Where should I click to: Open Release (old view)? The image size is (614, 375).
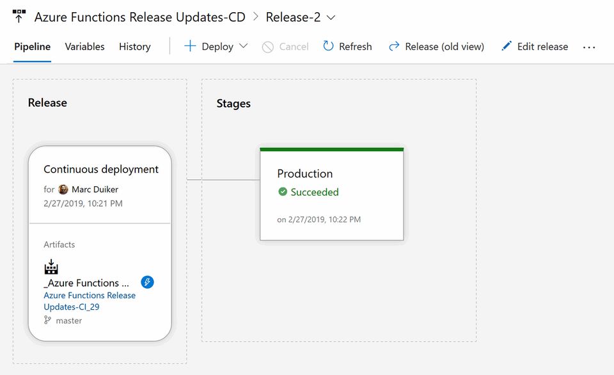(445, 47)
